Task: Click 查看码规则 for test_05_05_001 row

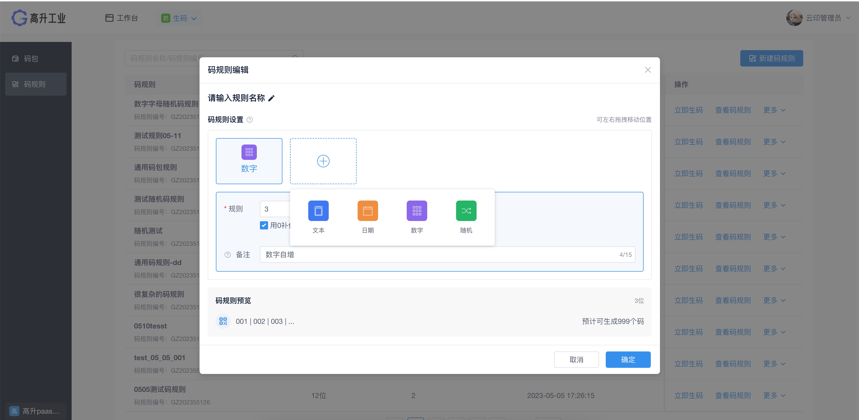Action: pos(733,364)
